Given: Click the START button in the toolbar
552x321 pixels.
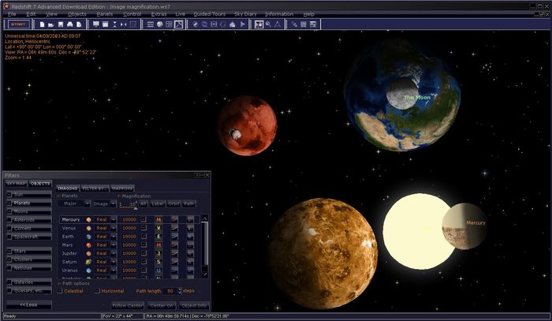Looking at the screenshot, I should [18, 24].
